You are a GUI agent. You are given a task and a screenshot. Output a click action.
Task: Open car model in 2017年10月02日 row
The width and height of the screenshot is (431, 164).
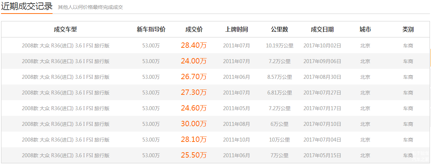[x=65, y=46]
